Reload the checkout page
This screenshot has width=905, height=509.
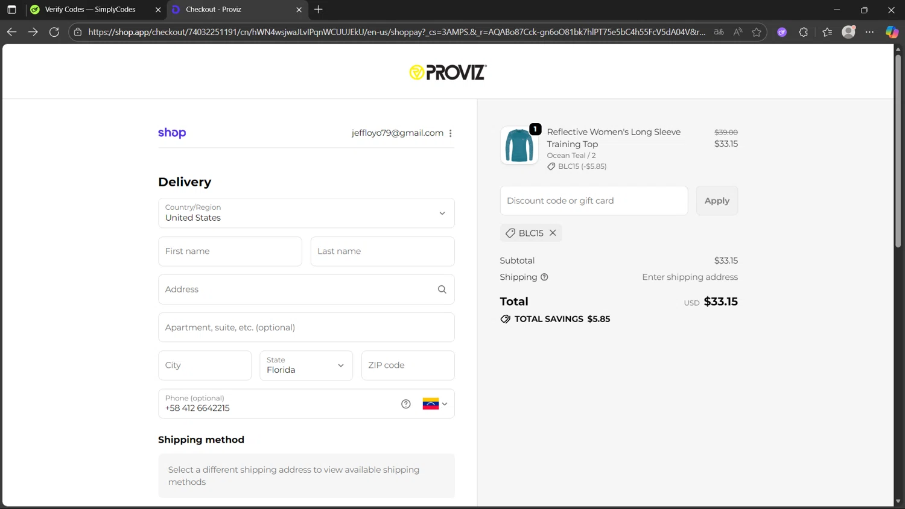54,32
